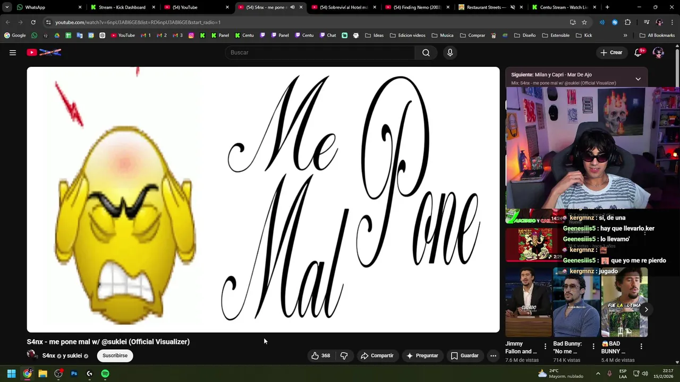Show next shorts with the right arrow
The height and width of the screenshot is (382, 680).
click(646, 309)
